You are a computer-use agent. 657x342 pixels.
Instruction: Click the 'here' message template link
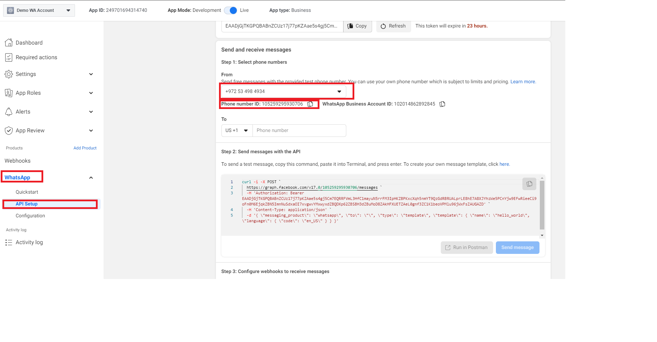504,164
